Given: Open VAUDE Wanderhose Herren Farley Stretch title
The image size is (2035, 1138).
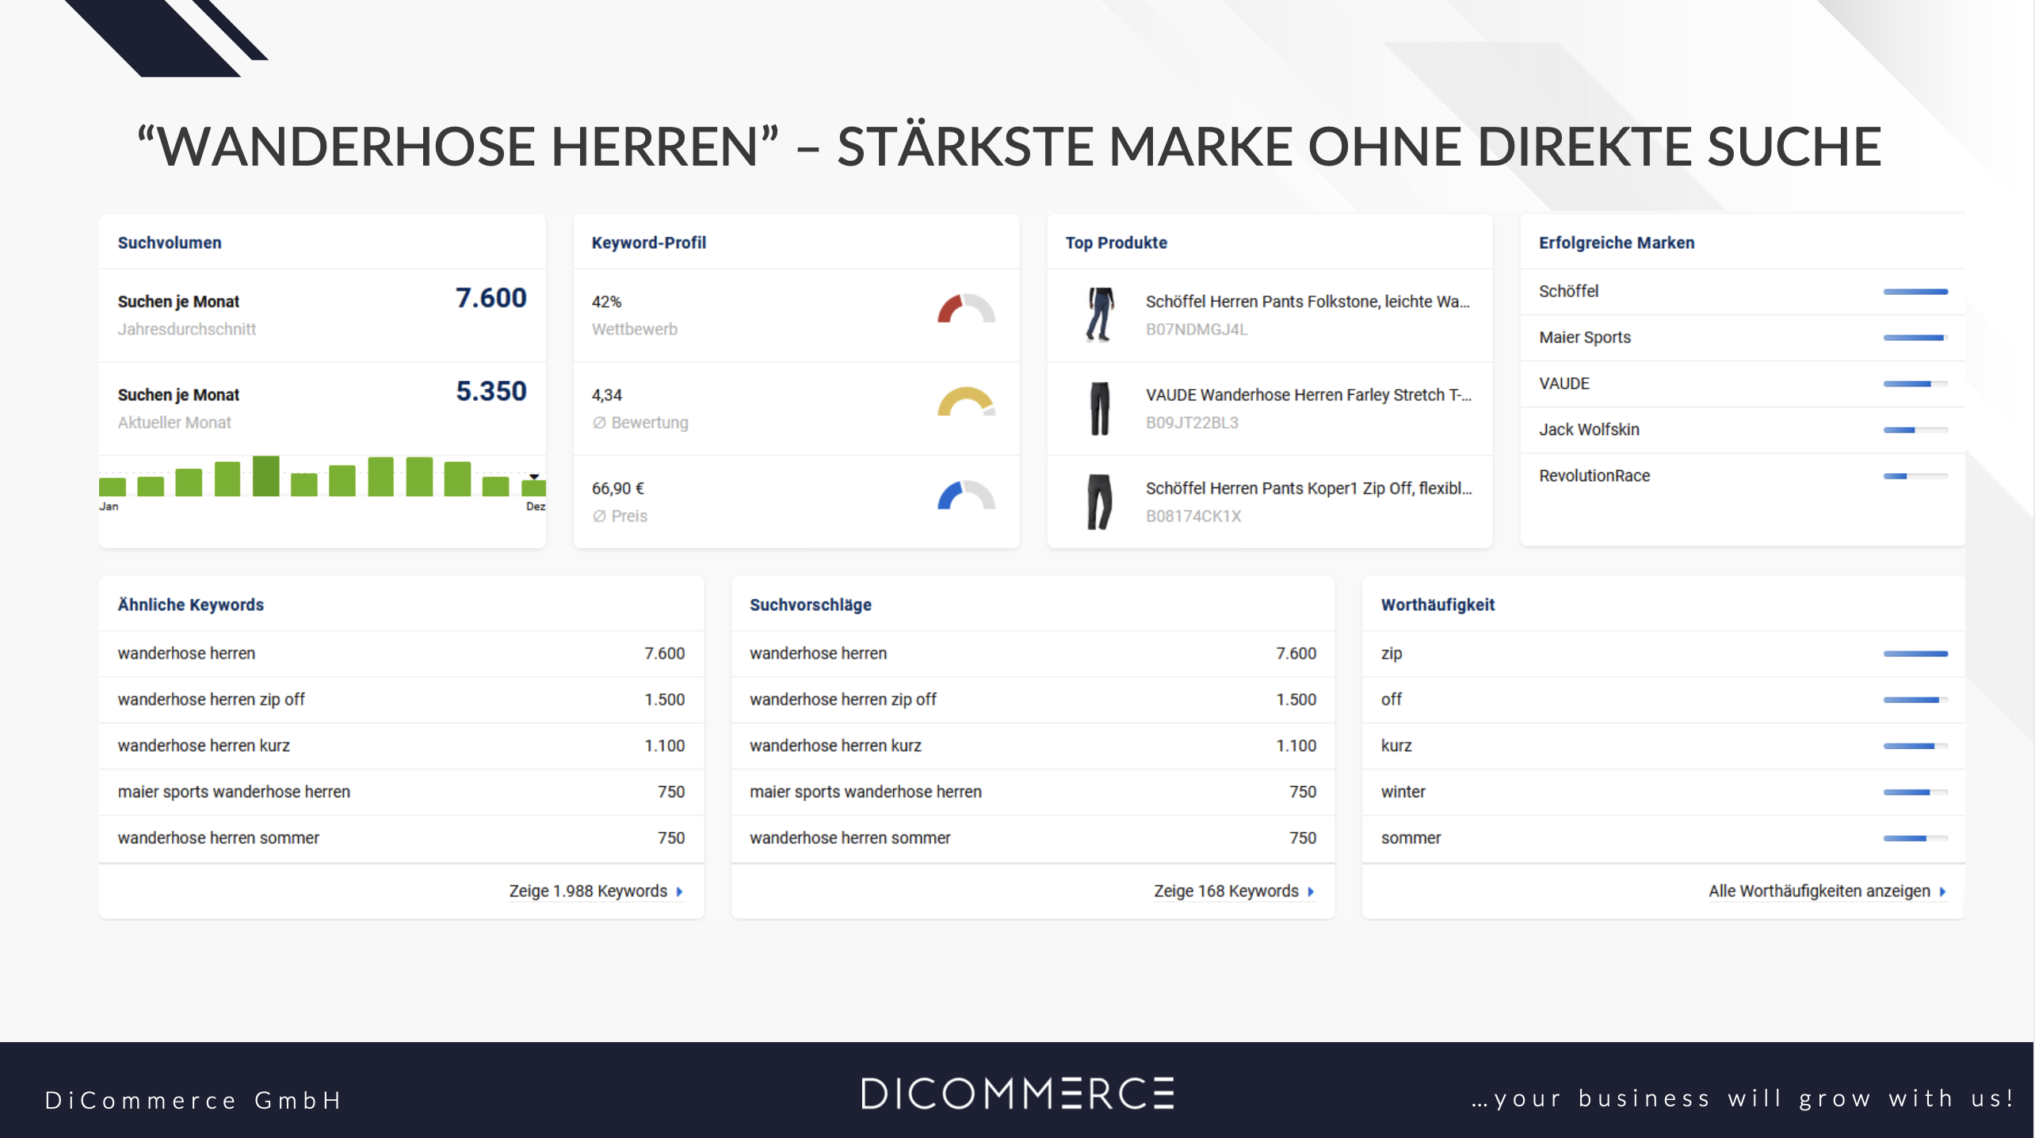Looking at the screenshot, I should [x=1308, y=395].
